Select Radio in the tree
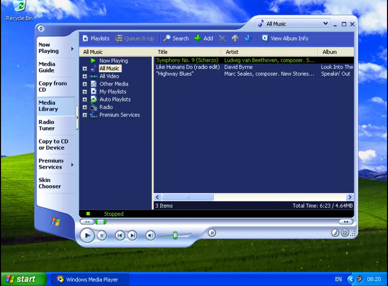Image resolution: width=388 pixels, height=286 pixels. pyautogui.click(x=106, y=107)
